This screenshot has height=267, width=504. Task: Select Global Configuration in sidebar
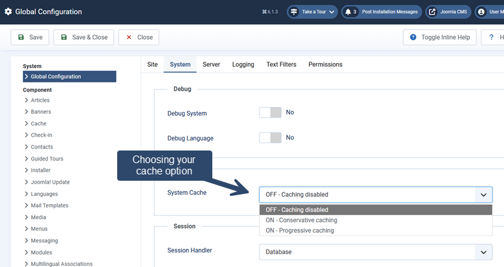[69, 76]
